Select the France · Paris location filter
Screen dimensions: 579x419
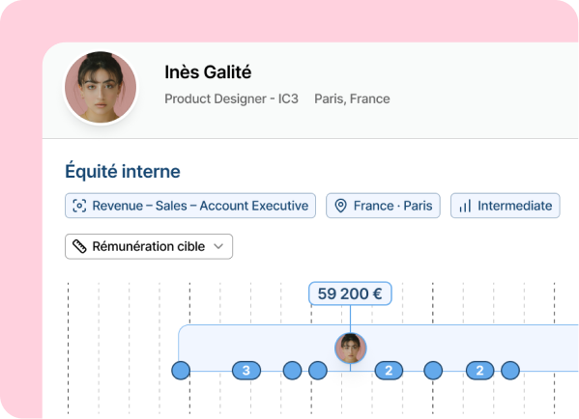(383, 206)
